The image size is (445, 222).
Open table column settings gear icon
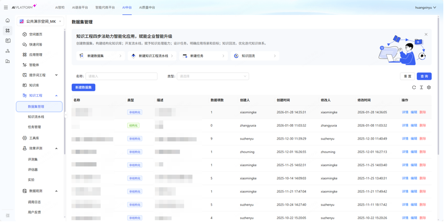pos(429,87)
